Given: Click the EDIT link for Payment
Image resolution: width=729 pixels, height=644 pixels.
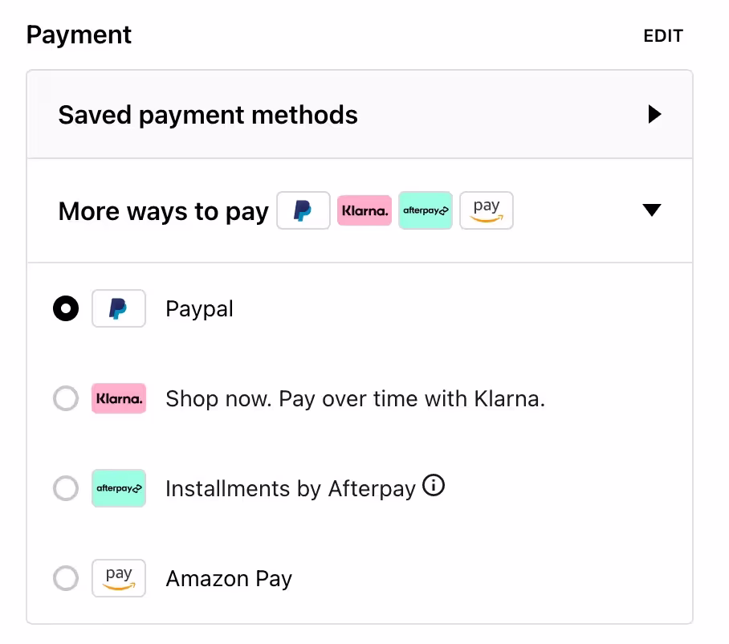Looking at the screenshot, I should click(x=663, y=36).
